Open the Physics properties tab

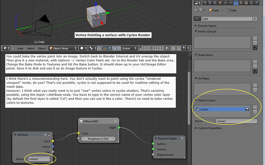[257, 3]
